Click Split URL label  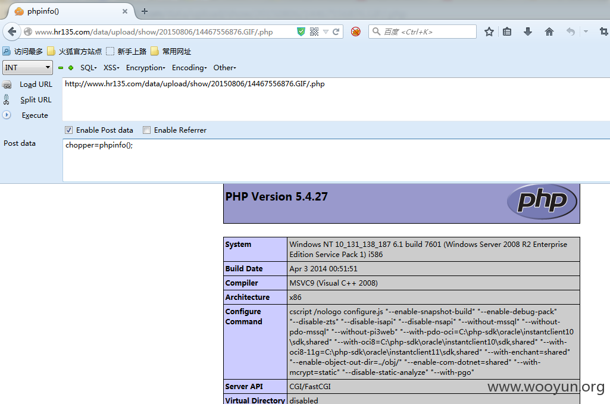36,100
